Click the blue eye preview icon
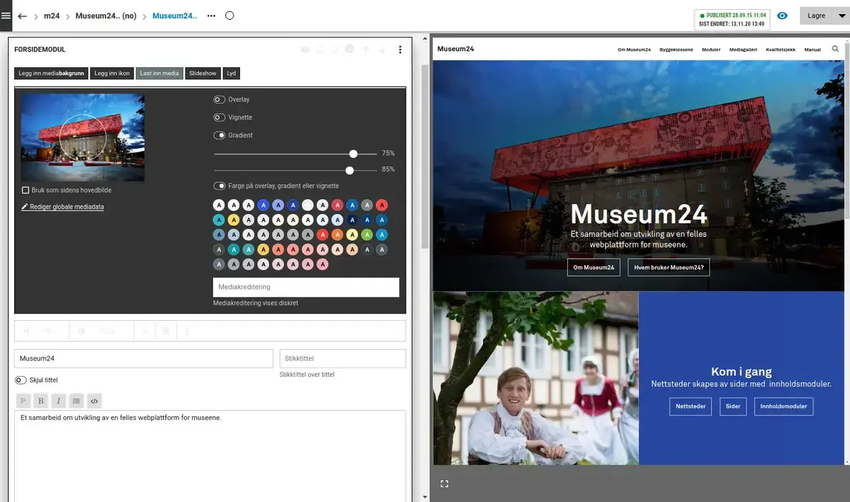Screen dimensions: 850x502 pyautogui.click(x=782, y=16)
